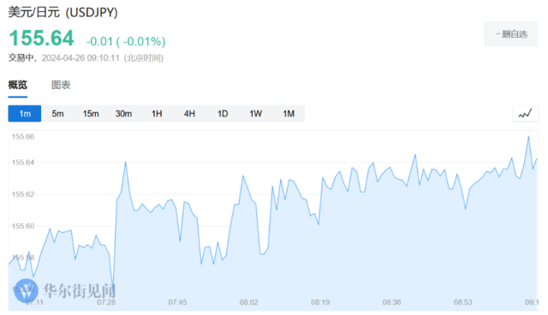
Task: Select the 5m interval
Action: coord(57,114)
